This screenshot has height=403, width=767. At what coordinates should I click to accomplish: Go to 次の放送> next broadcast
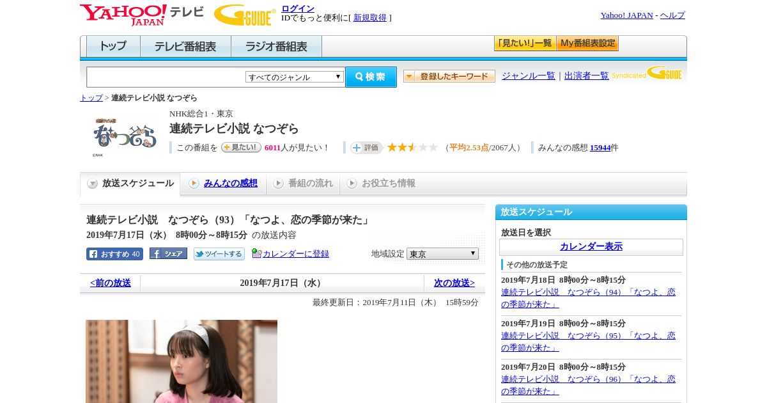[x=454, y=283]
